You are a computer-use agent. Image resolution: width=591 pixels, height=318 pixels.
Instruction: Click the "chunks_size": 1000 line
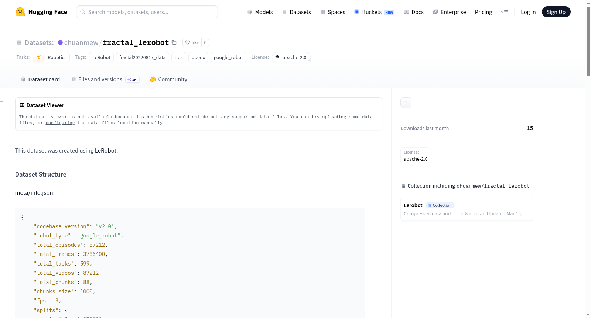(64, 291)
